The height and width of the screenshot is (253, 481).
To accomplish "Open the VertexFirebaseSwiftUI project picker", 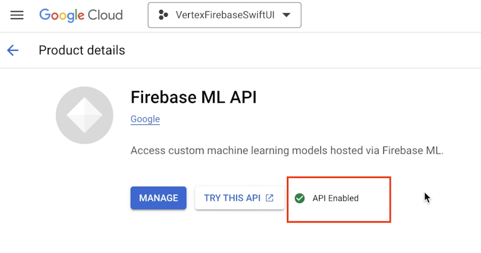I will point(224,15).
